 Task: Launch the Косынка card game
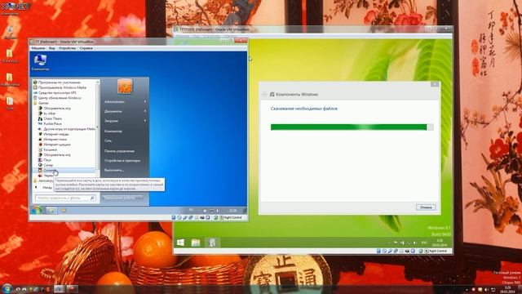click(x=47, y=149)
